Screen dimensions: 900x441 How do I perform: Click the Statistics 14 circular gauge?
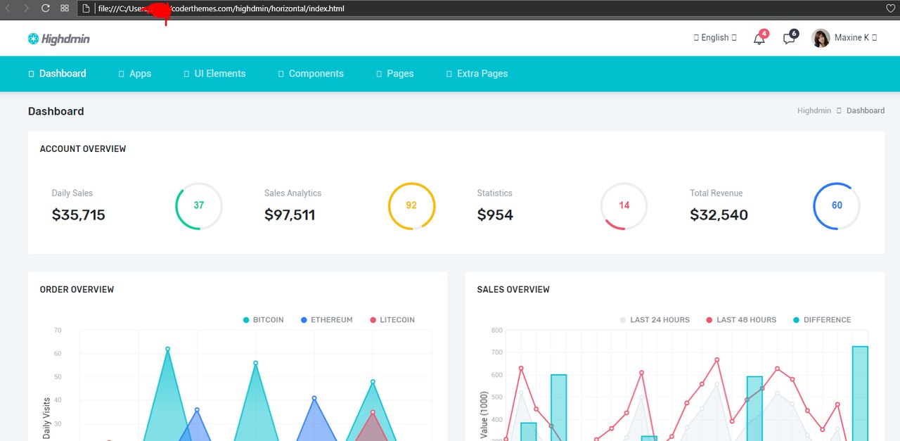tap(624, 206)
